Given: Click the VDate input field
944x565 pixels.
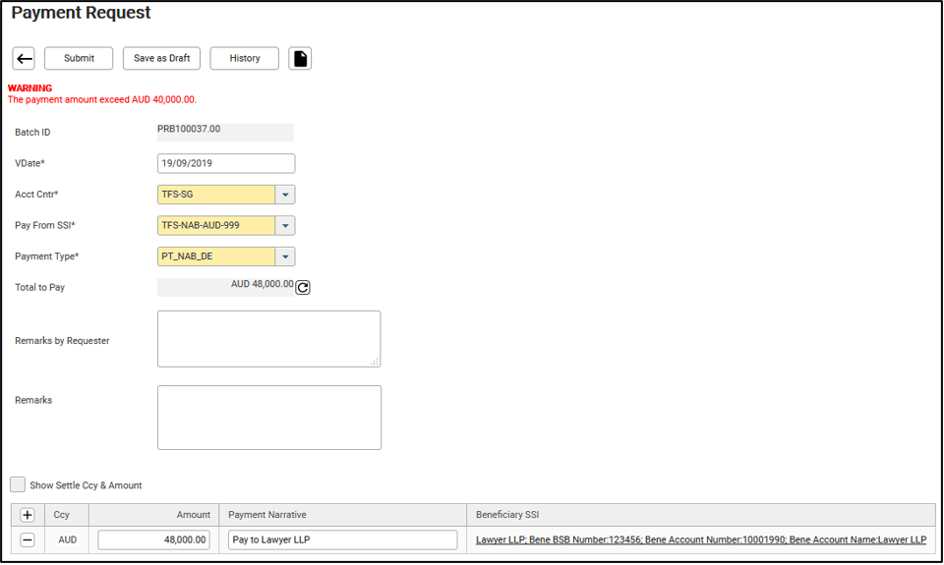Looking at the screenshot, I should point(225,164).
